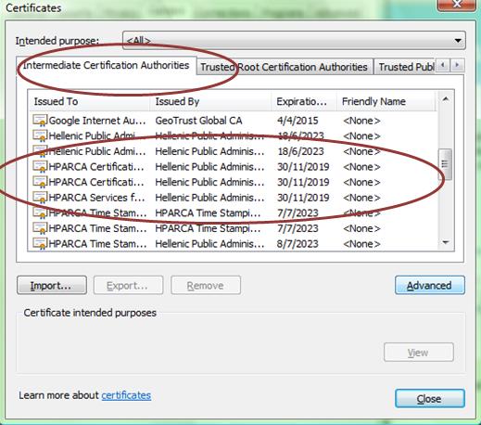This screenshot has height=425, width=481.
Task: Switch to Trusted Root Certification Authorities tab
Action: click(285, 67)
